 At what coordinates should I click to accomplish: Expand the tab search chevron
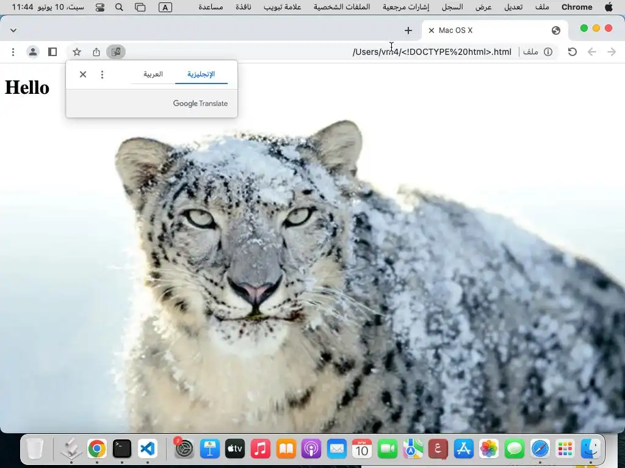(x=13, y=30)
